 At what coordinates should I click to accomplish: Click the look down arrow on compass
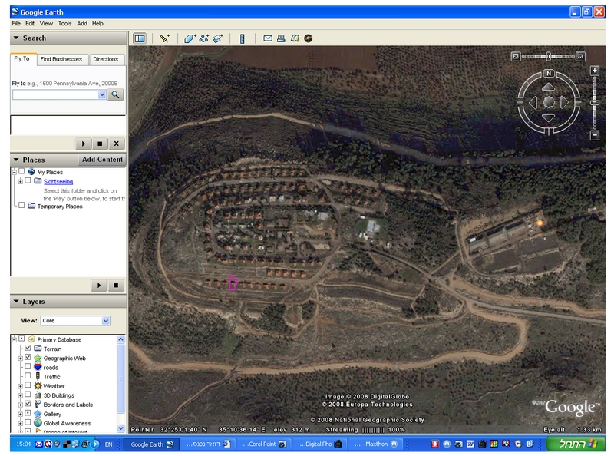pos(548,118)
